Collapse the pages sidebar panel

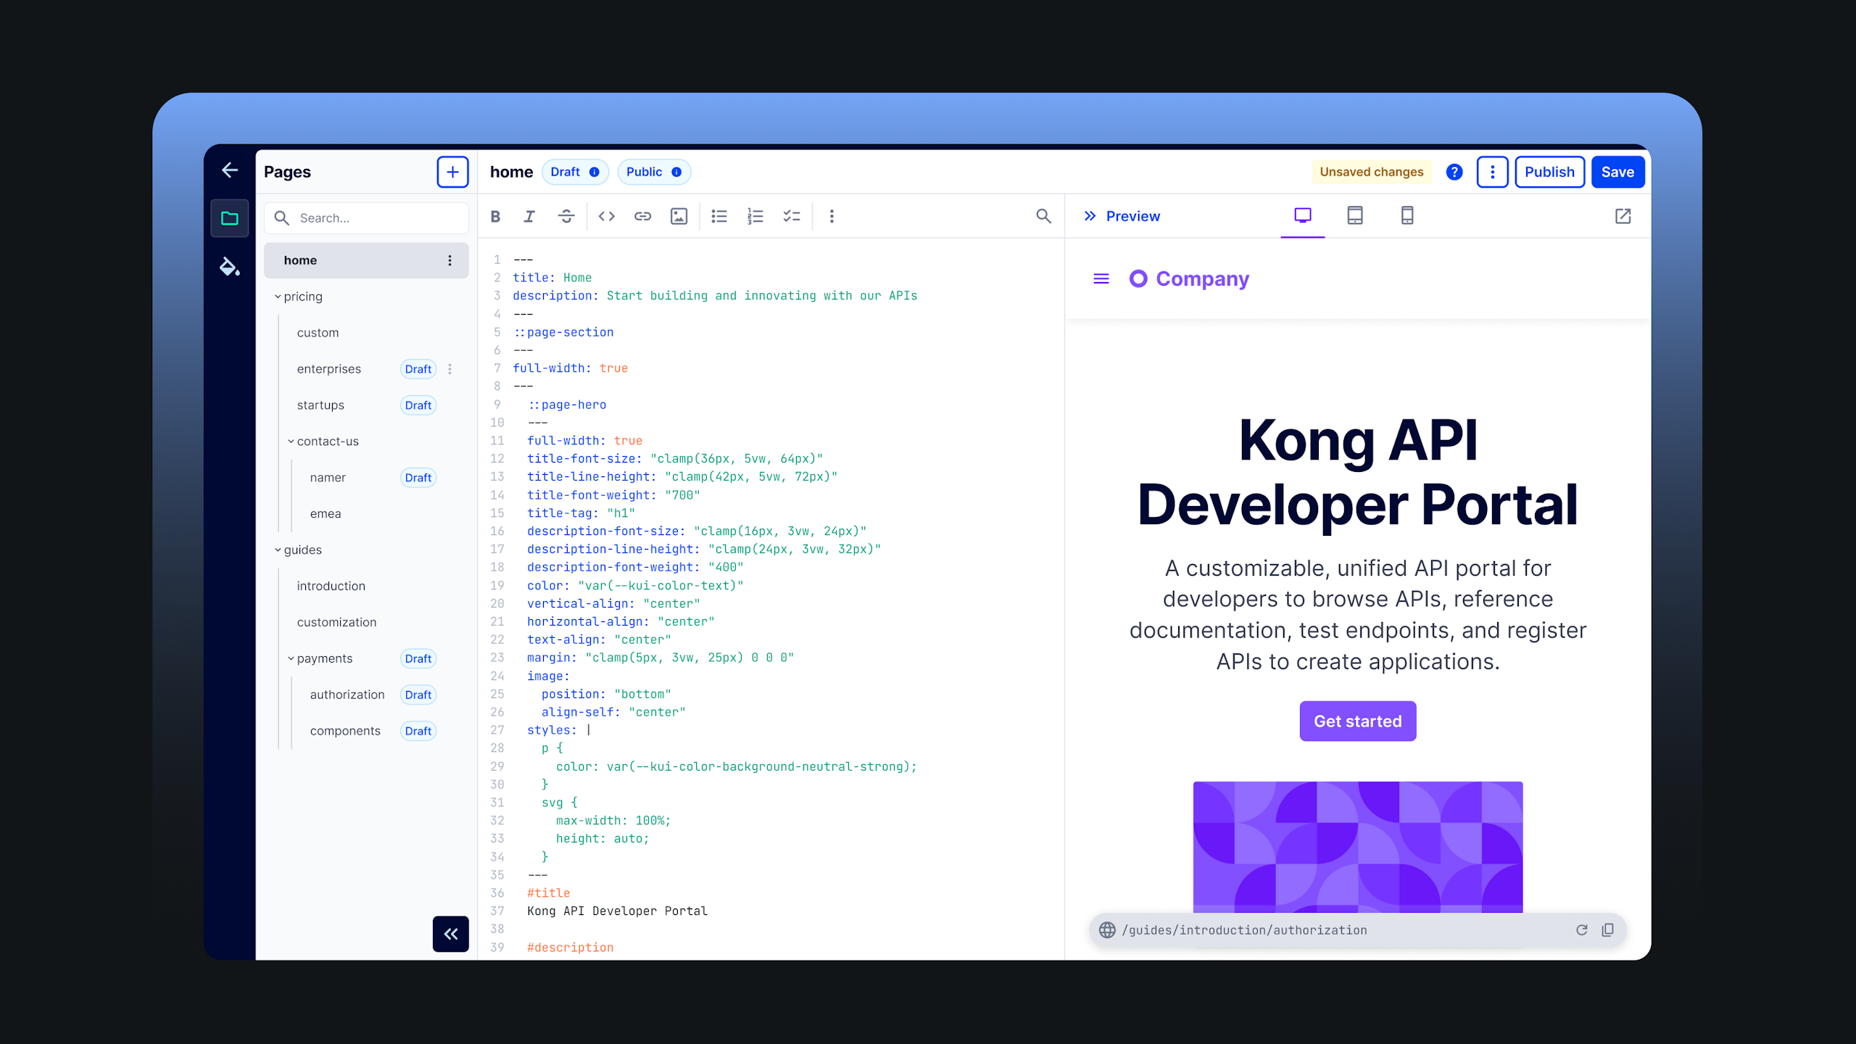click(451, 934)
